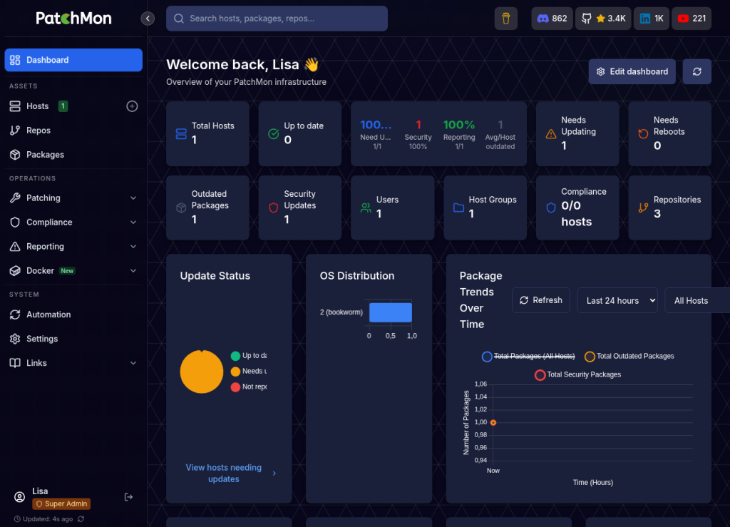This screenshot has width=730, height=527.
Task: Click the Repositories card branch icon
Action: (x=643, y=208)
